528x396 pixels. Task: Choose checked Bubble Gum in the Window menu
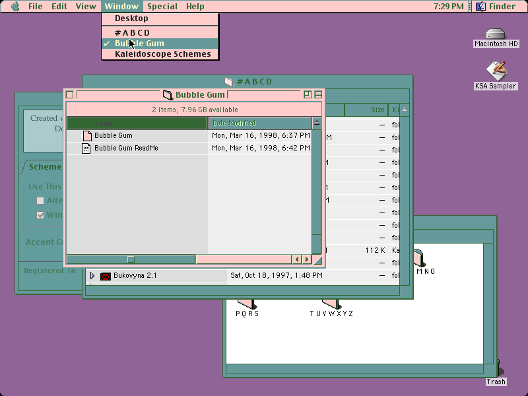pos(160,44)
